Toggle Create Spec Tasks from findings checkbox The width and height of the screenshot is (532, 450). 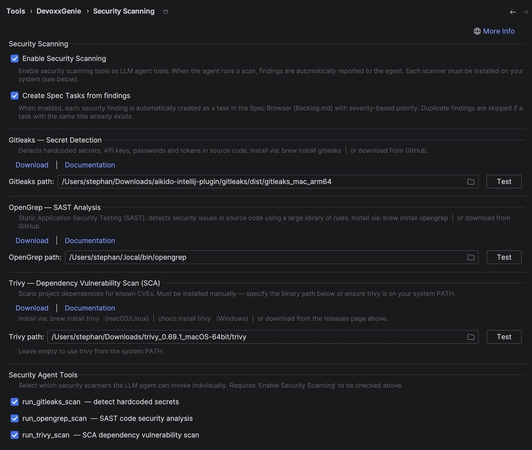[x=14, y=96]
